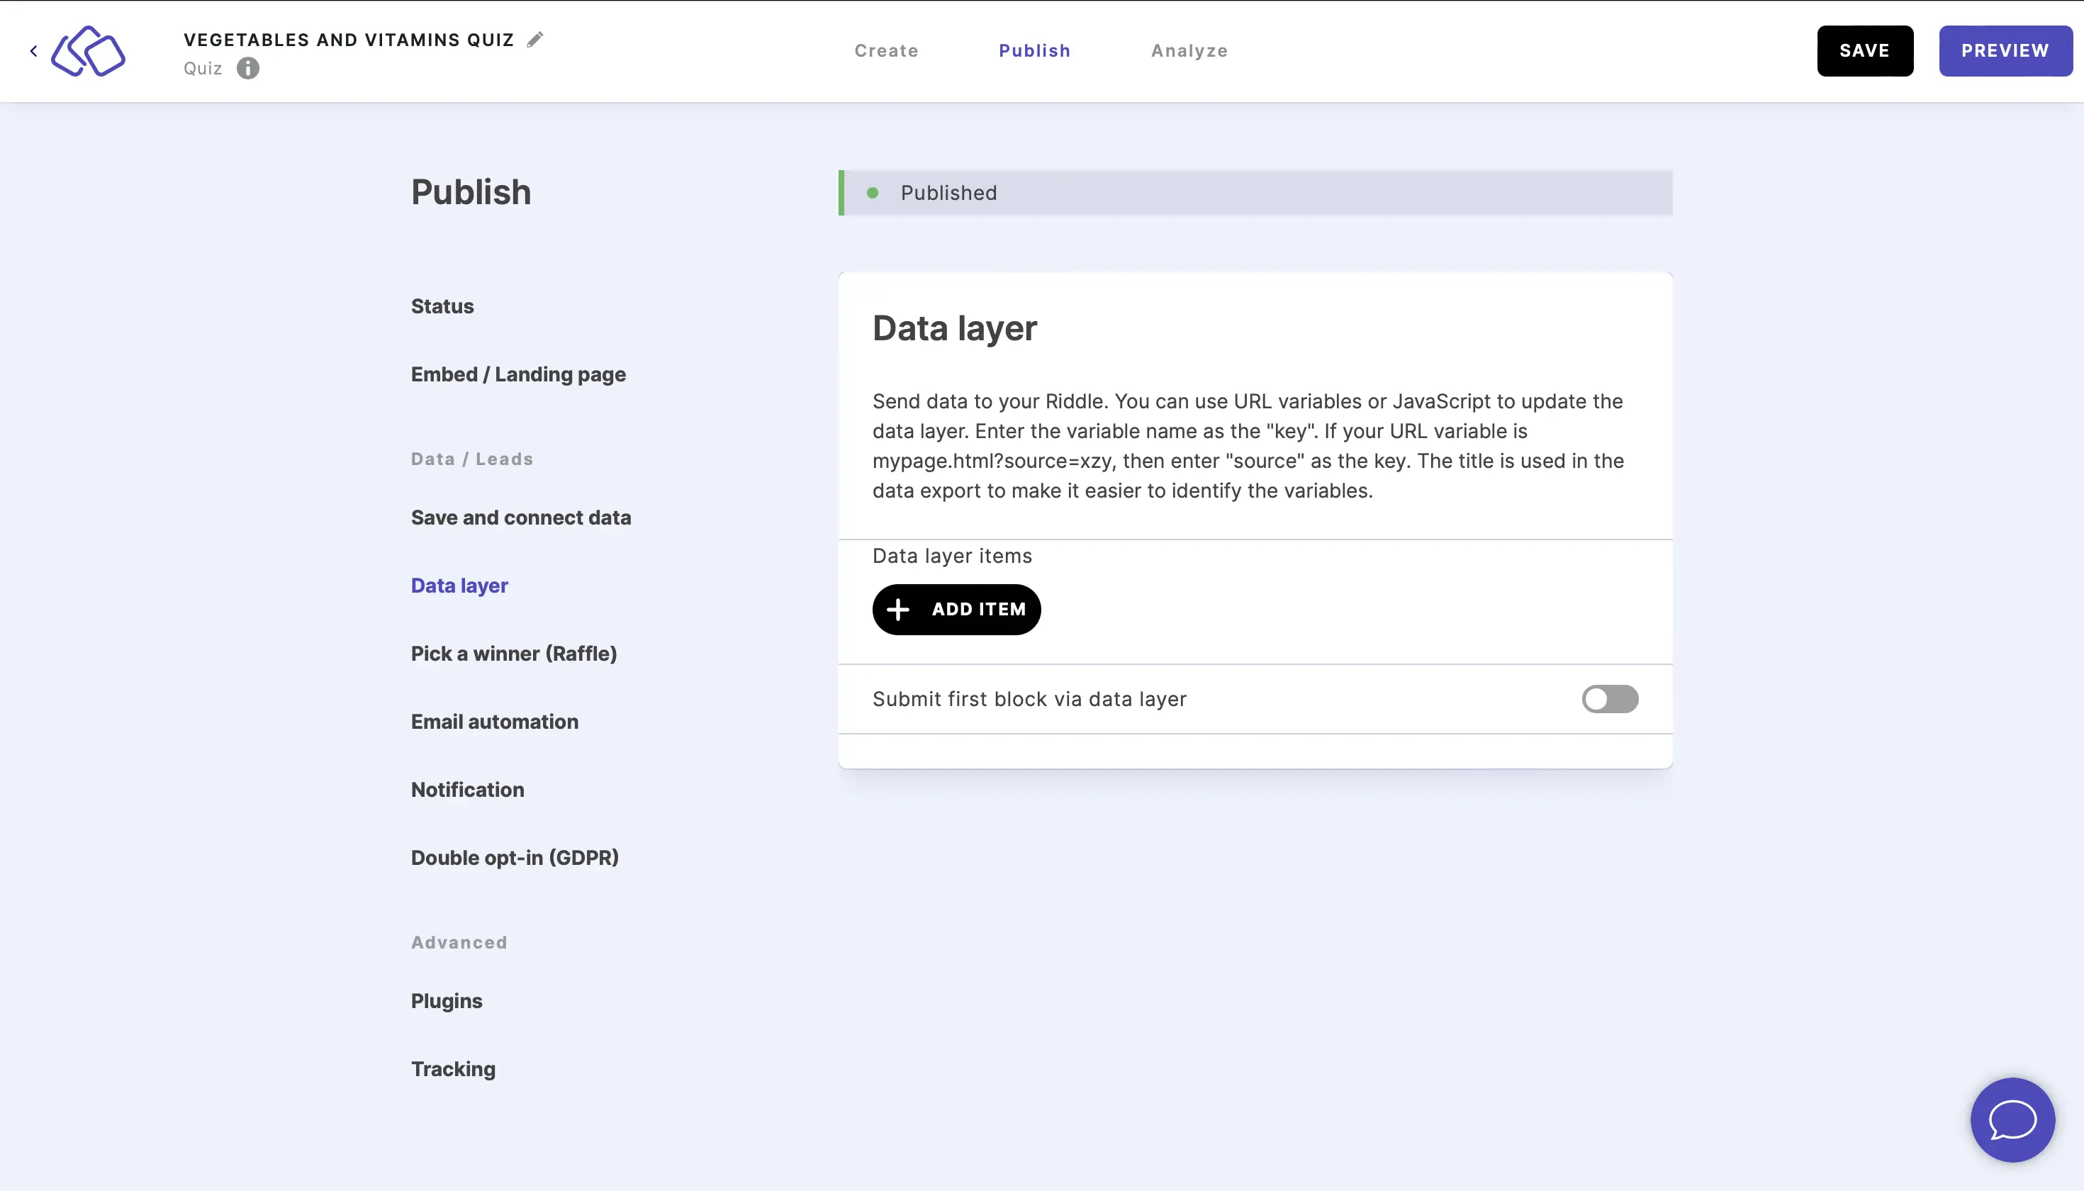
Task: Click the ADD ITEM button in Data layer
Action: [x=956, y=608]
